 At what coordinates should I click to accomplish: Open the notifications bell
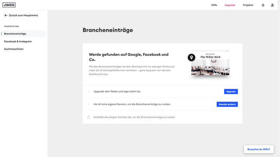pos(263,5)
